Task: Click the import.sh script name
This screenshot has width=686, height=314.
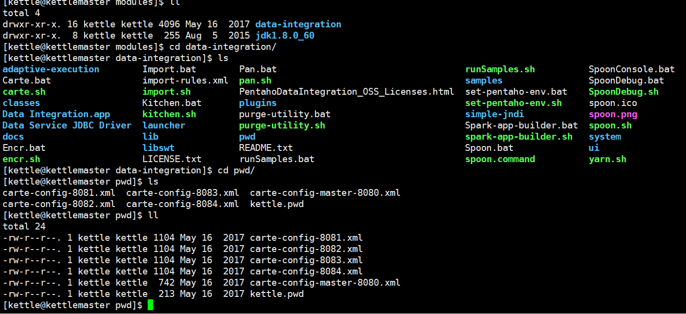Action: click(x=167, y=92)
